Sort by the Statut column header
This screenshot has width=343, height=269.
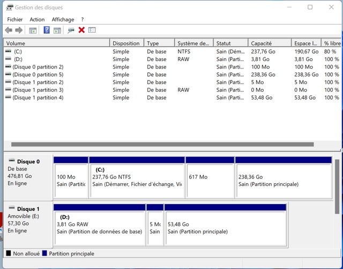231,43
